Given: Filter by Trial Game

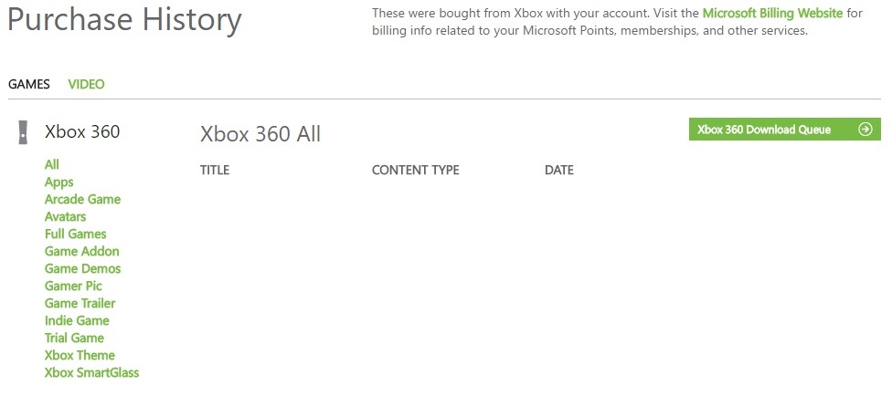Looking at the screenshot, I should pyautogui.click(x=74, y=338).
